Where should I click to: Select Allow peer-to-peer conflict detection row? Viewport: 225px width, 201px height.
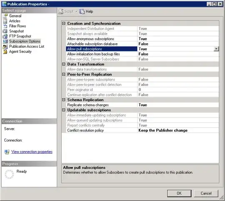142,85
